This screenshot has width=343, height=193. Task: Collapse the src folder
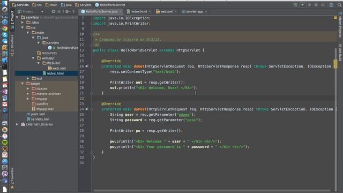coord(23,27)
